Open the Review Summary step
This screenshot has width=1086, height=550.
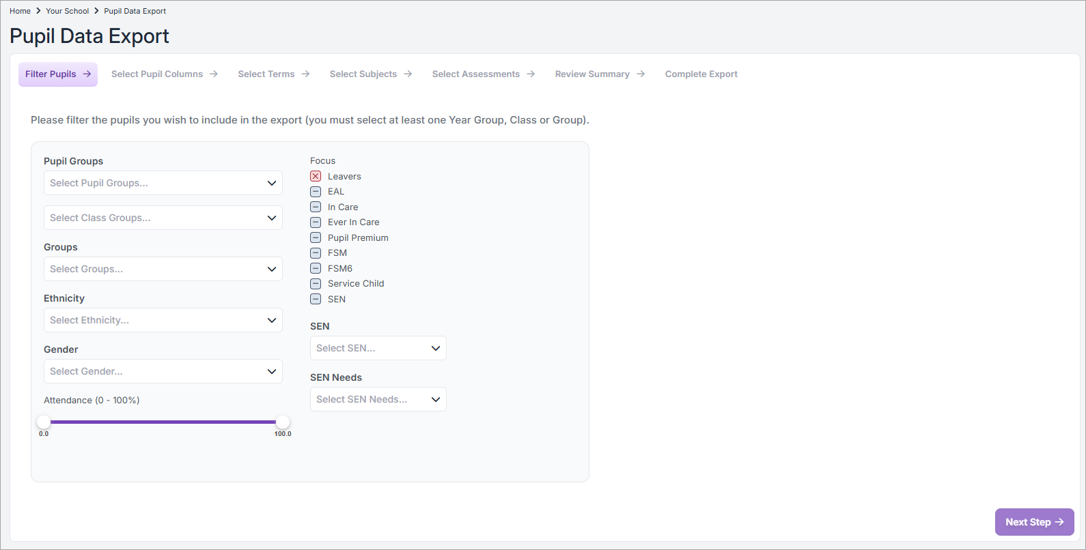pos(592,74)
